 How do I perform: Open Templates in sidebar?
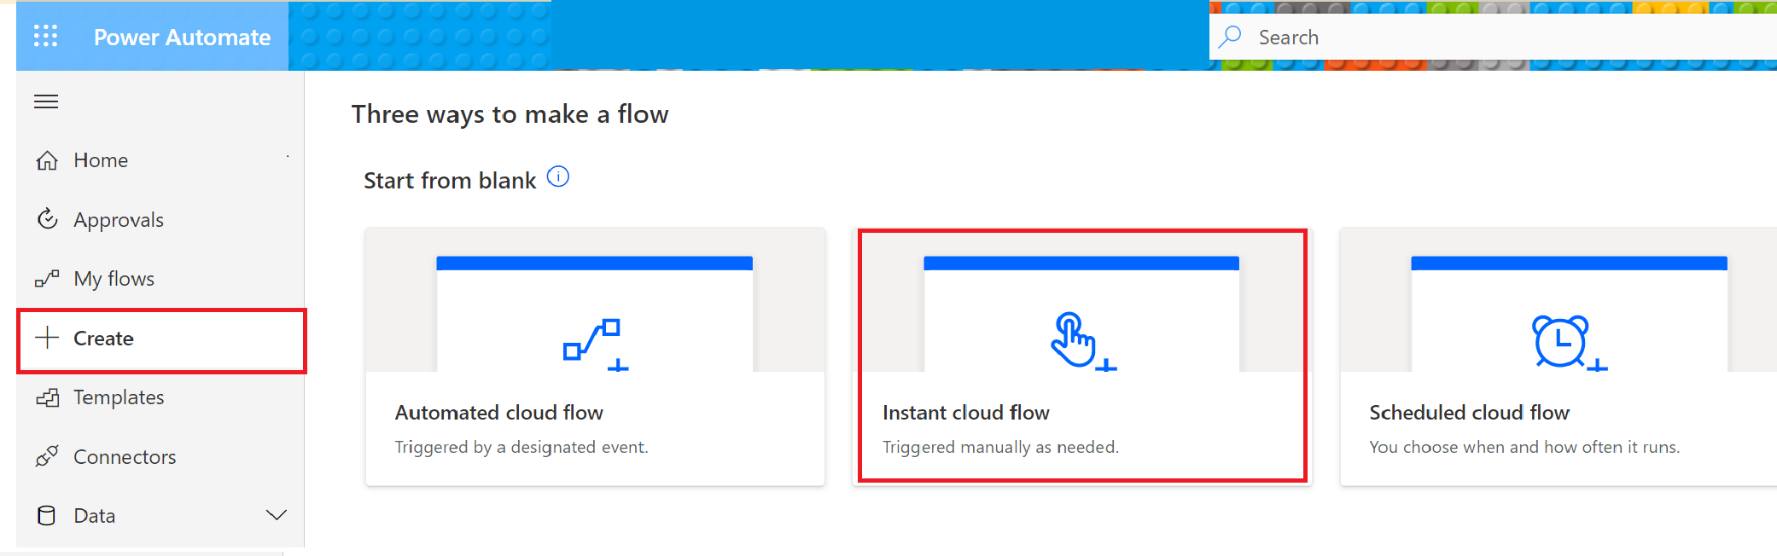[x=119, y=397]
